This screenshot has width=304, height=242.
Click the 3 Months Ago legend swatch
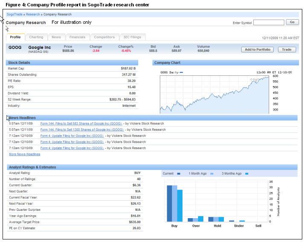[246, 173]
